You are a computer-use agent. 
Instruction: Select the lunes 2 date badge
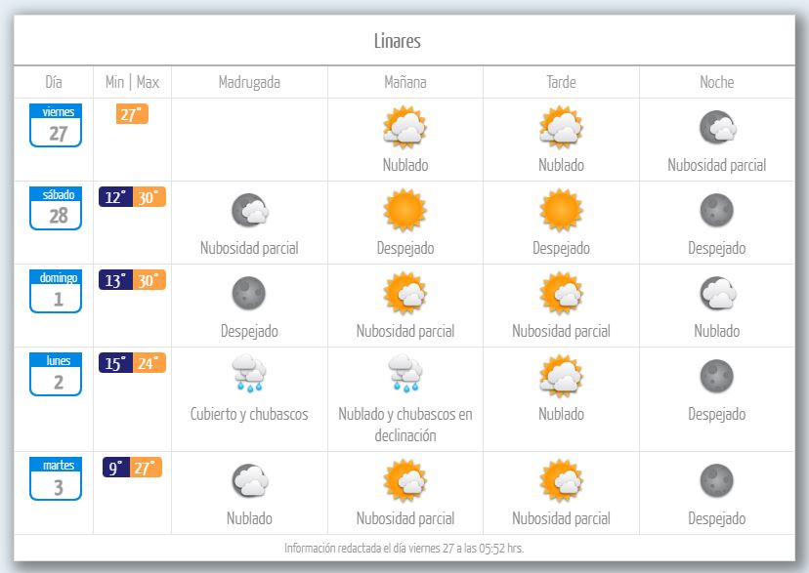56,375
